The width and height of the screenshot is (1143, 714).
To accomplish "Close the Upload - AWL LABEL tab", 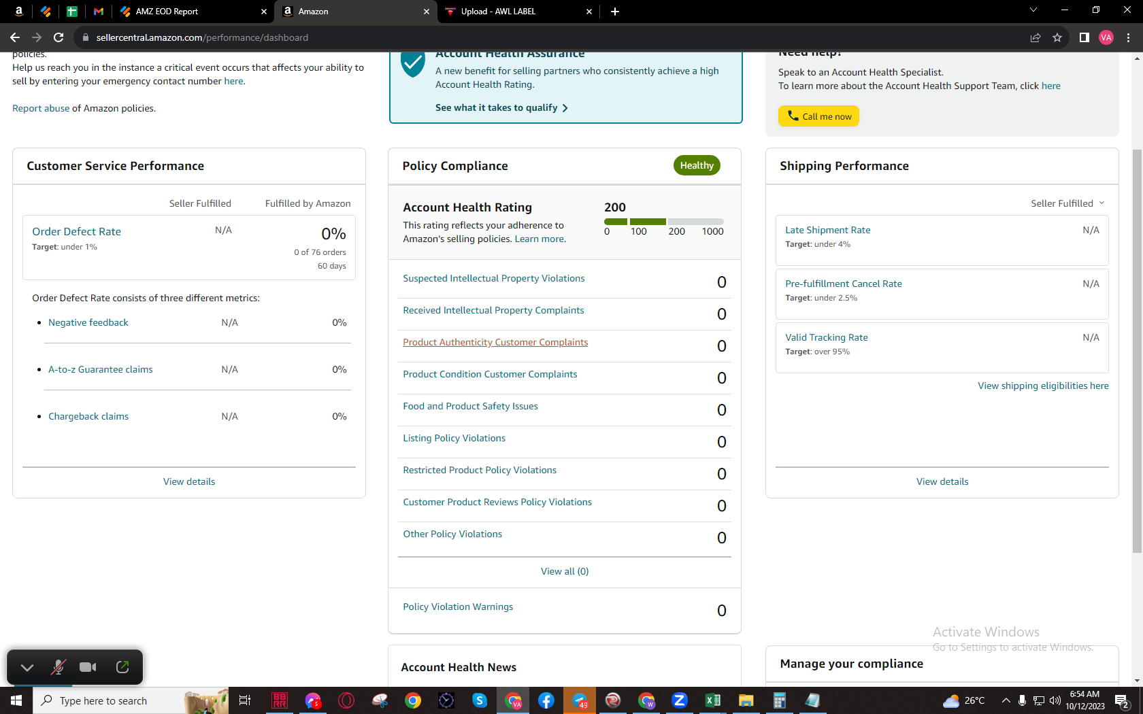I will click(x=589, y=12).
